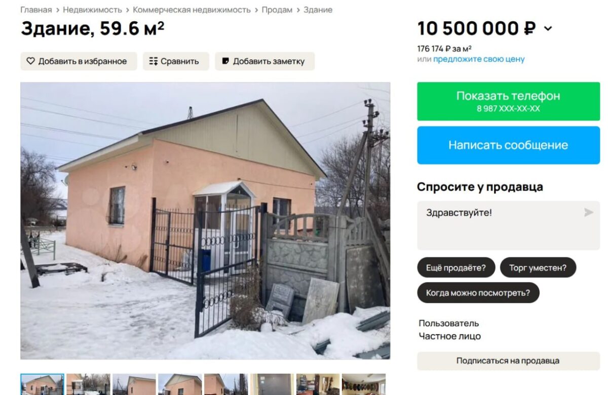The width and height of the screenshot is (608, 395).
Task: Open the dark door photo thumbnail
Action: click(272, 384)
